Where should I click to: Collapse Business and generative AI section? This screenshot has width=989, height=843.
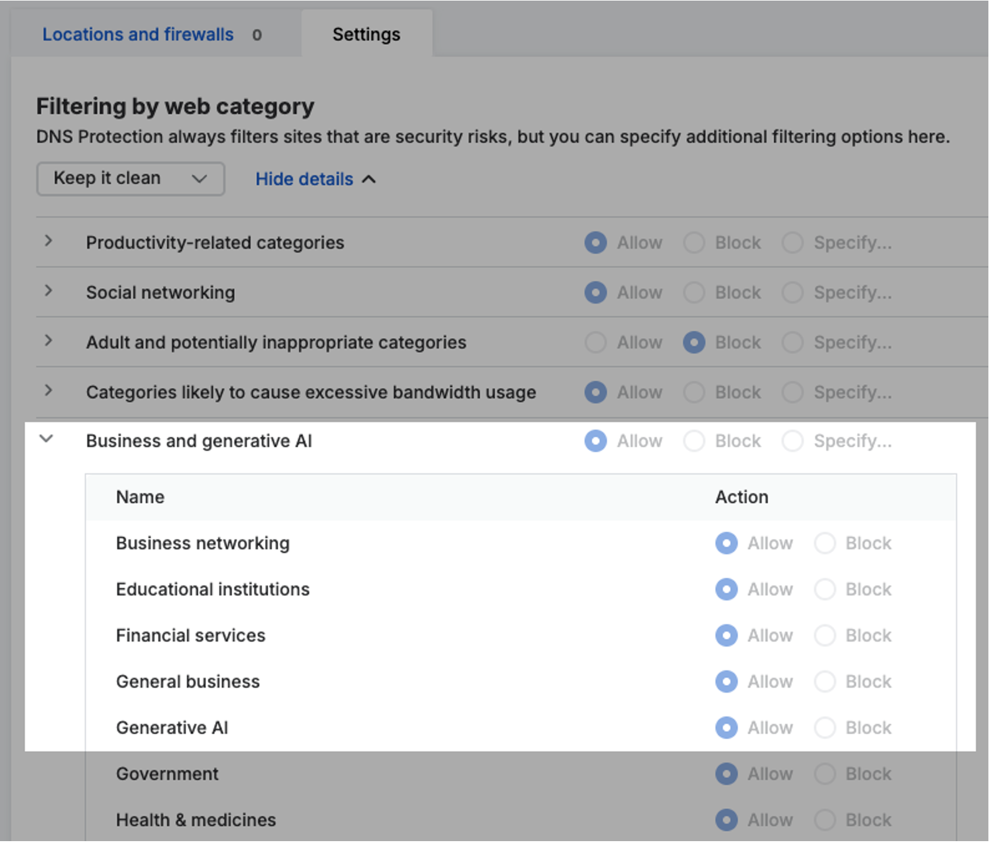(46, 439)
